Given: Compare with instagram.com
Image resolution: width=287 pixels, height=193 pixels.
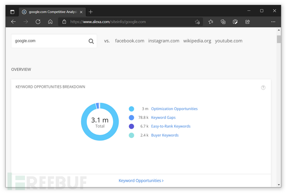Looking at the screenshot, I should pyautogui.click(x=163, y=41).
